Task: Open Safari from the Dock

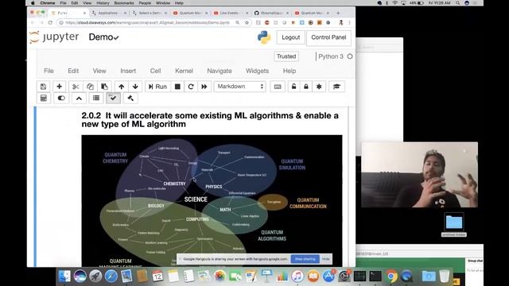Action: [x=111, y=276]
